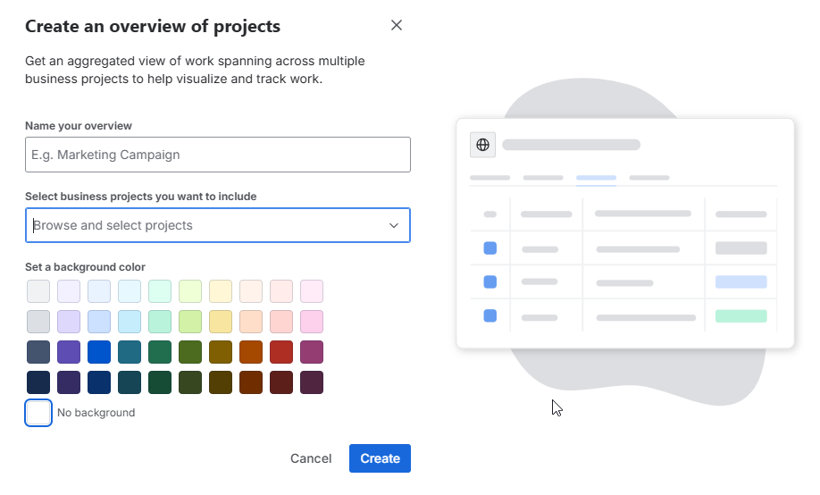Pick the pale mint green swatch in first row
This screenshot has width=820, height=495.
coord(160,291)
